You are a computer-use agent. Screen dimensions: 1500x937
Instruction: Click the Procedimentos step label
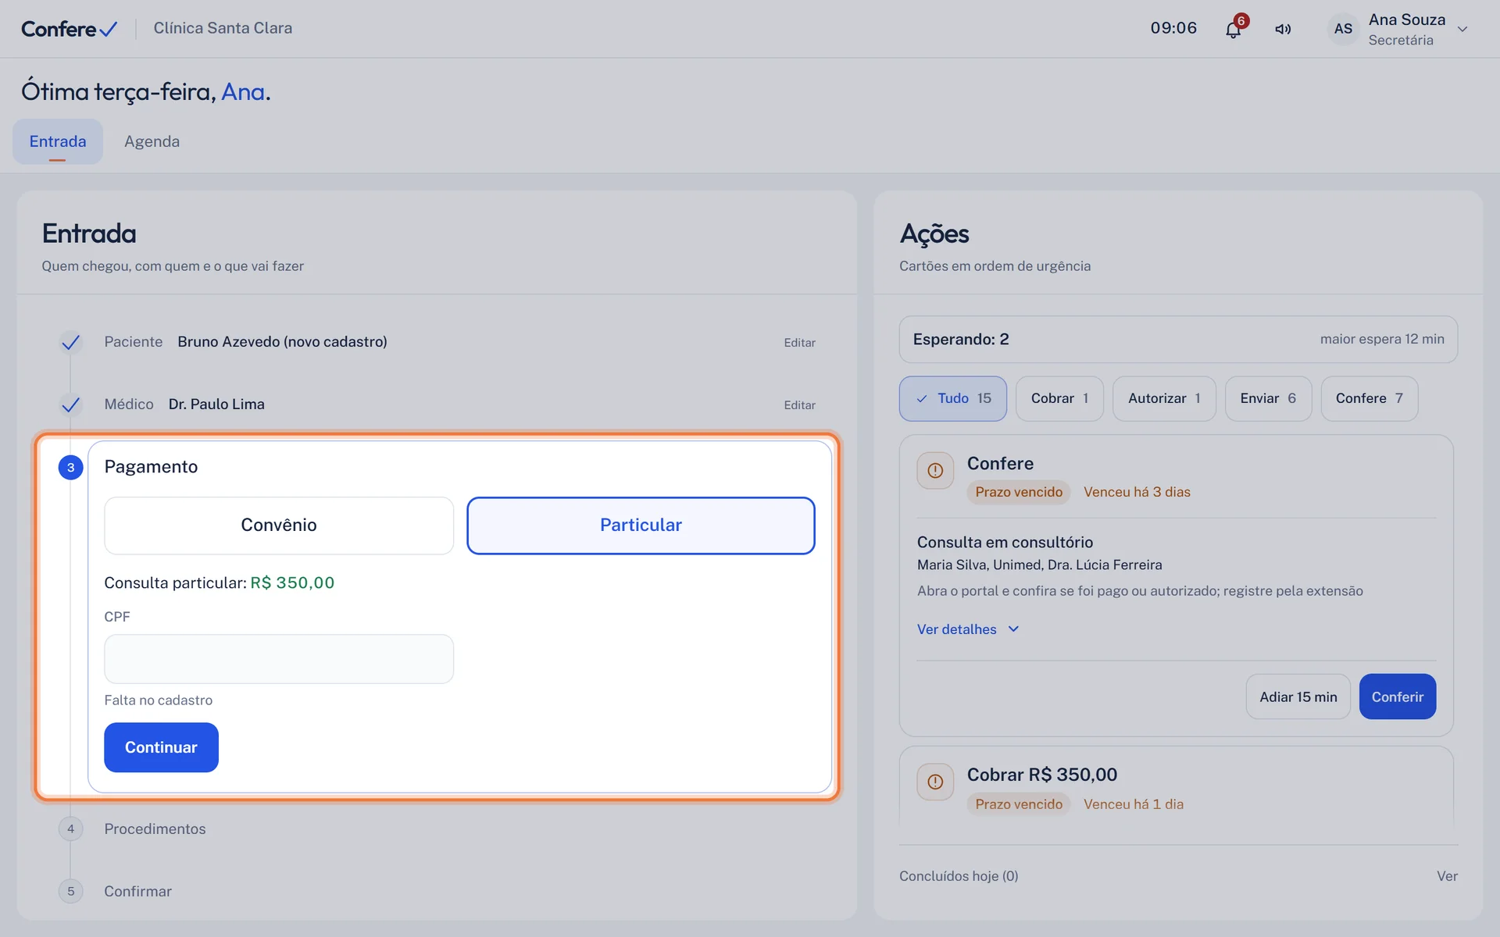[x=155, y=828]
